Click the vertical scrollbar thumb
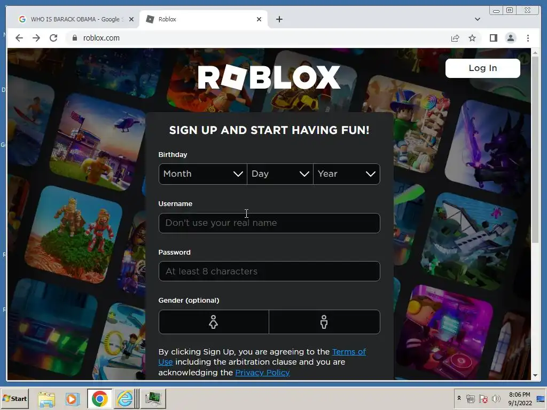 point(535,150)
